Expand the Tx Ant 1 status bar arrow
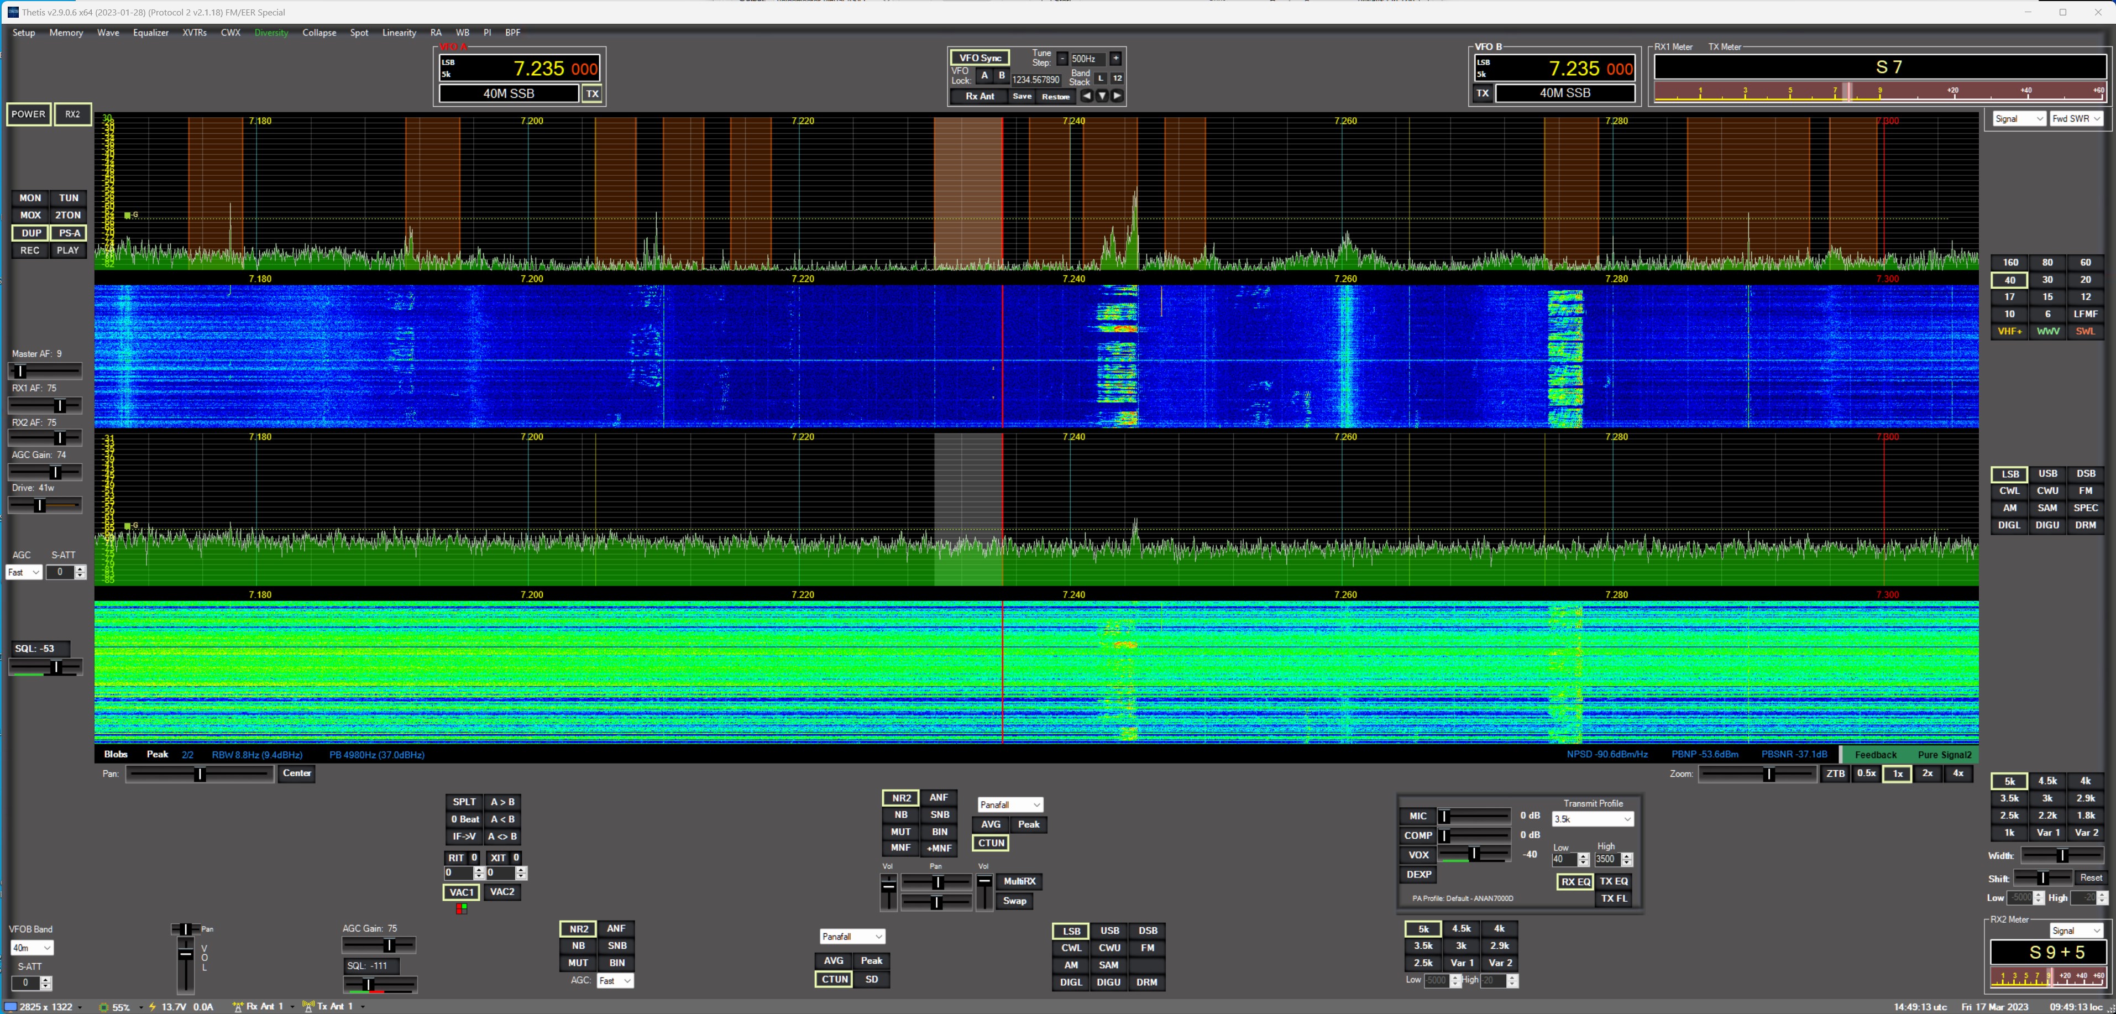The image size is (2116, 1014). click(362, 1007)
